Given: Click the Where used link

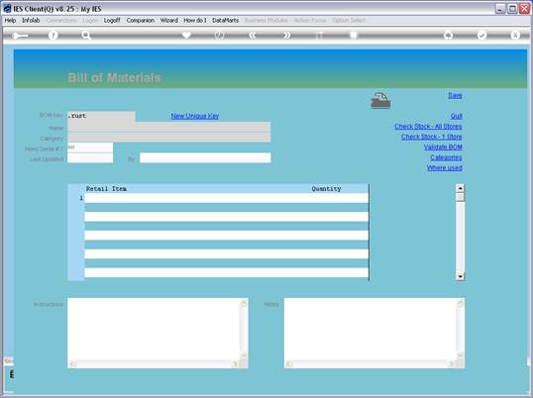Looking at the screenshot, I should 444,167.
